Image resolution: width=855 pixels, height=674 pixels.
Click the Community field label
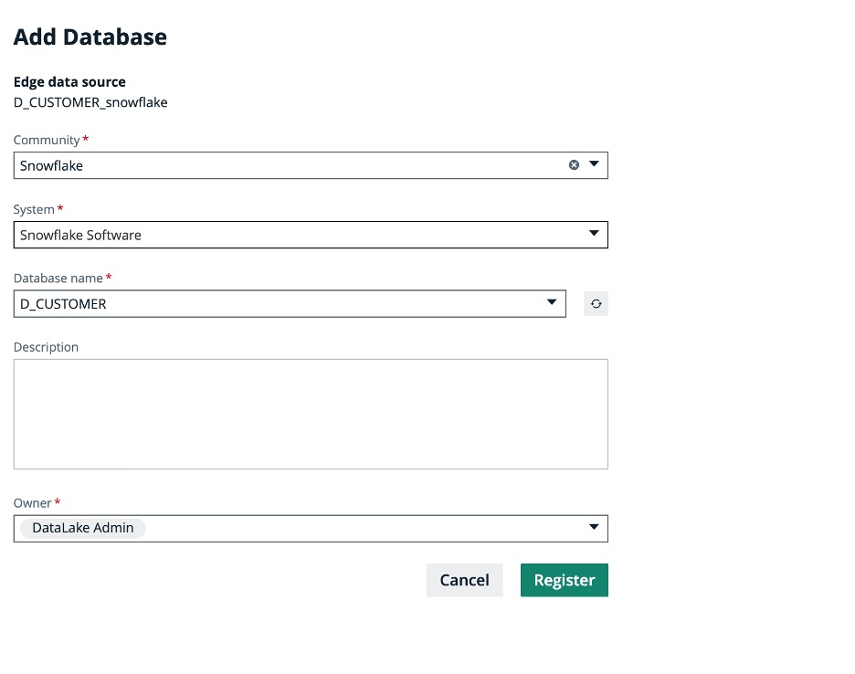[47, 141]
